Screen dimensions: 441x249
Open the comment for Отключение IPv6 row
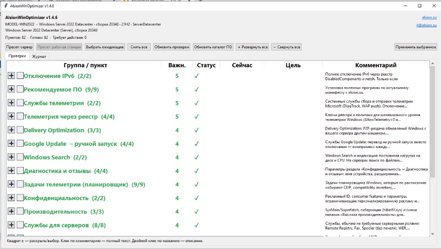pos(361,76)
